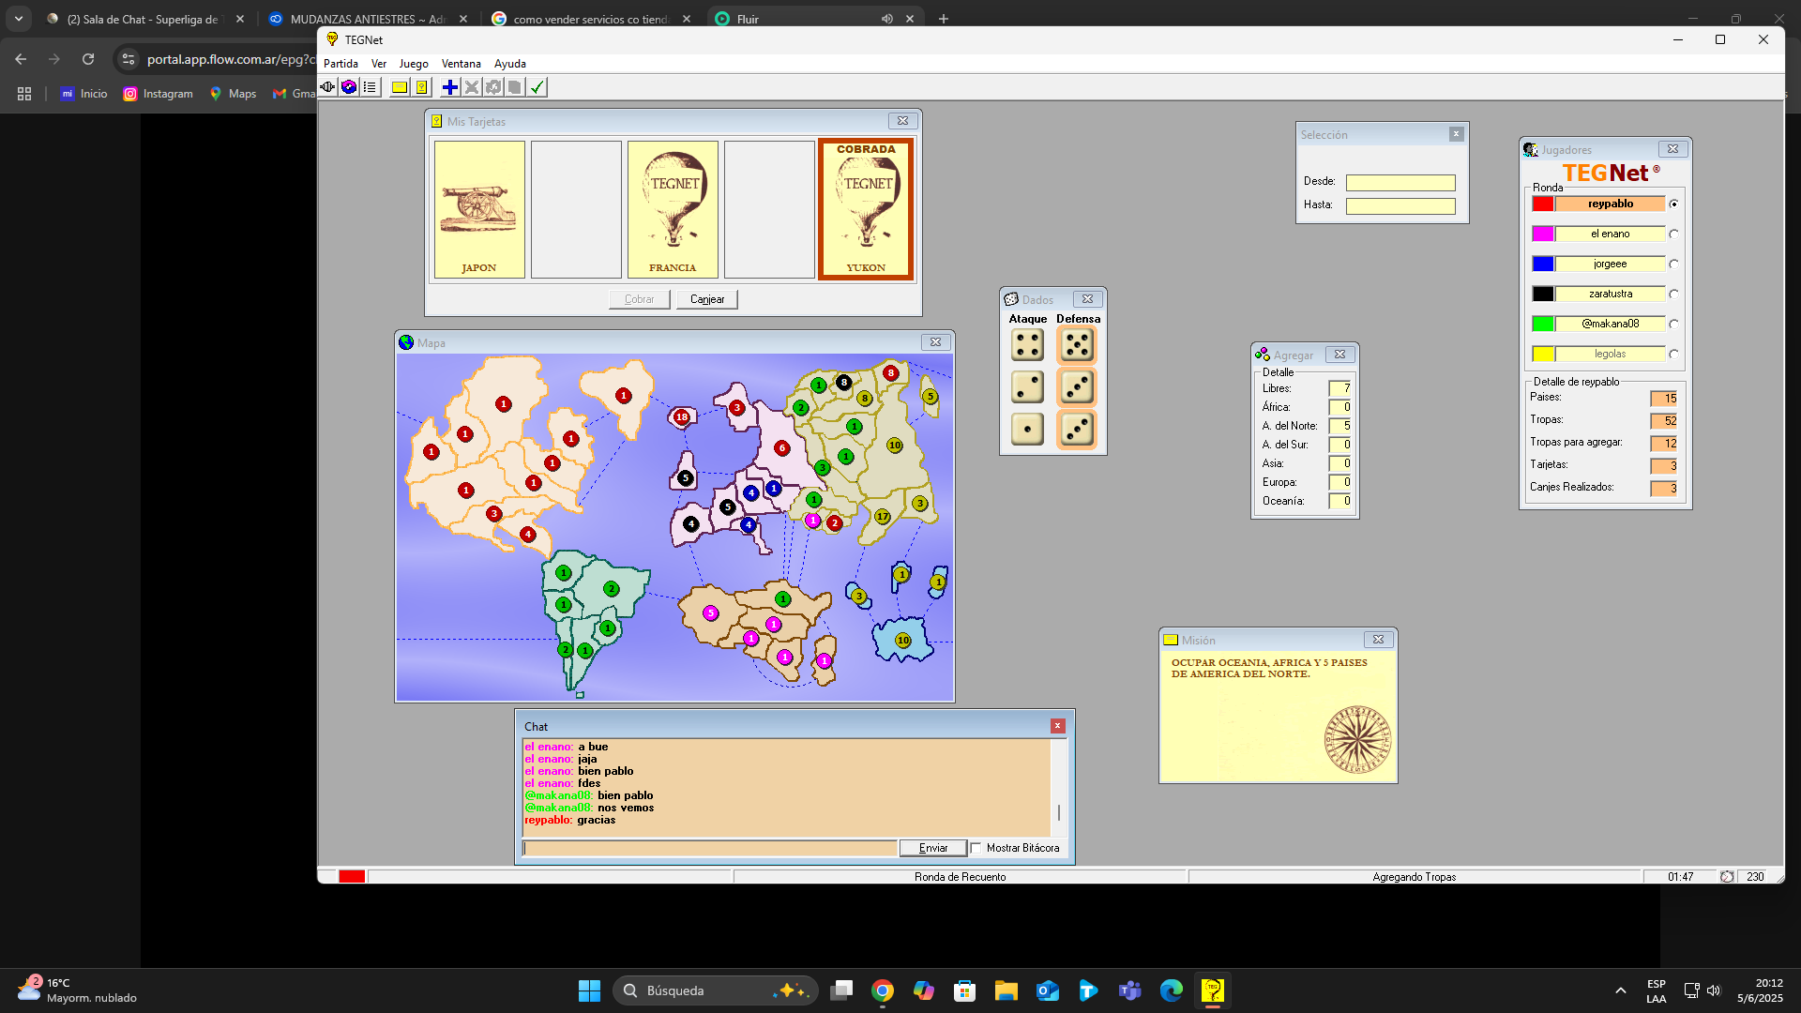Select the reypablo radio button
Viewport: 1801px width, 1013px height.
coord(1673,204)
